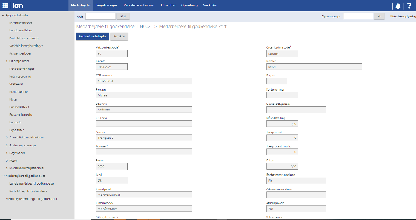Image resolution: width=416 pixels, height=220 pixels.
Task: Expand the Orlovsperioder tree node
Action: point(6,61)
